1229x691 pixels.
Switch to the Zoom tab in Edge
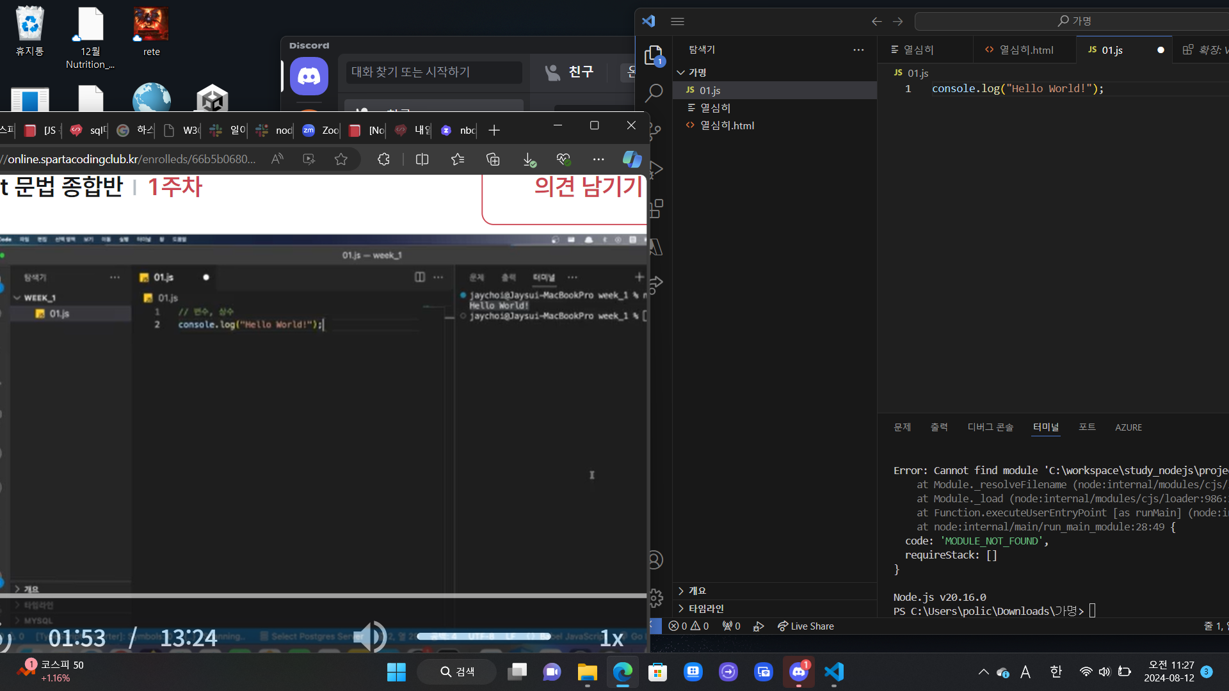point(319,131)
